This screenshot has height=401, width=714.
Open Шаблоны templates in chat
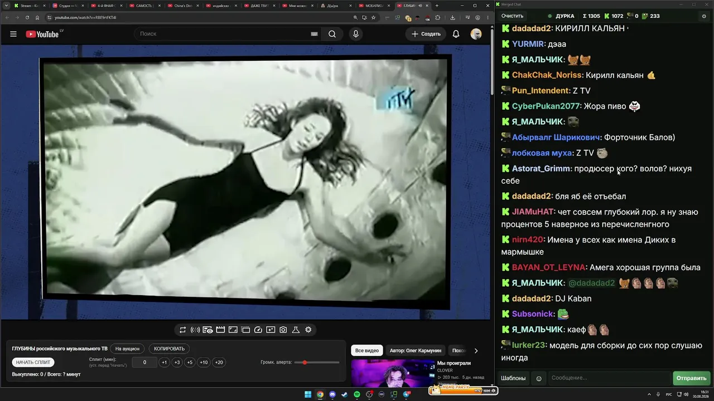(513, 378)
